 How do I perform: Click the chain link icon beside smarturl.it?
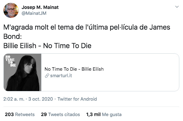[x=47, y=76]
